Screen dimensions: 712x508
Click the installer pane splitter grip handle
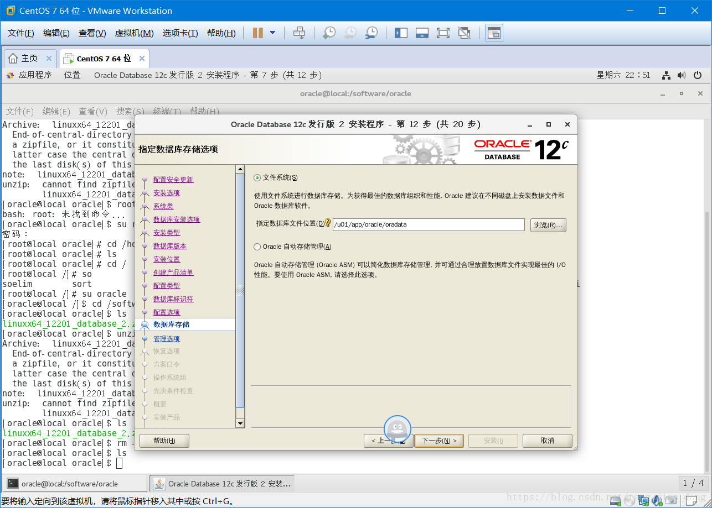[240, 290]
